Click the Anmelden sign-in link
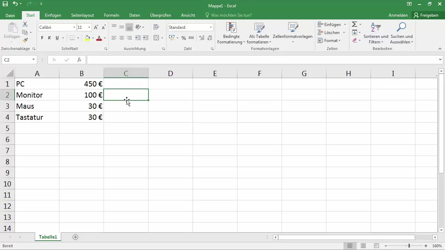 pos(398,15)
